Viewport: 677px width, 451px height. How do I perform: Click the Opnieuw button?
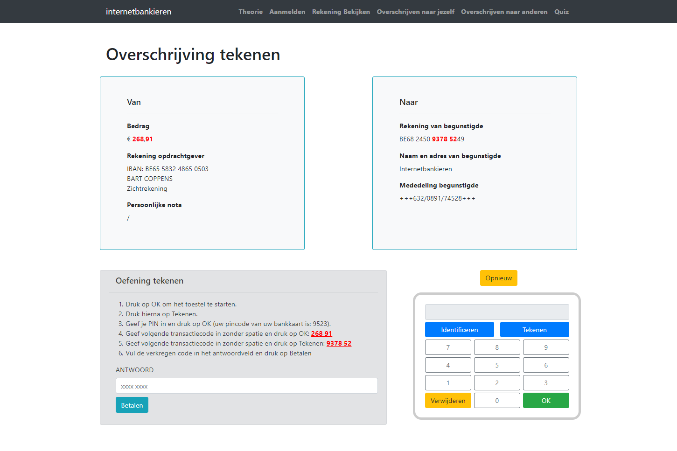tap(498, 278)
